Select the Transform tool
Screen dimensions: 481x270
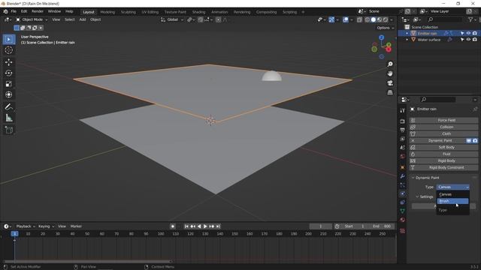pos(9,94)
